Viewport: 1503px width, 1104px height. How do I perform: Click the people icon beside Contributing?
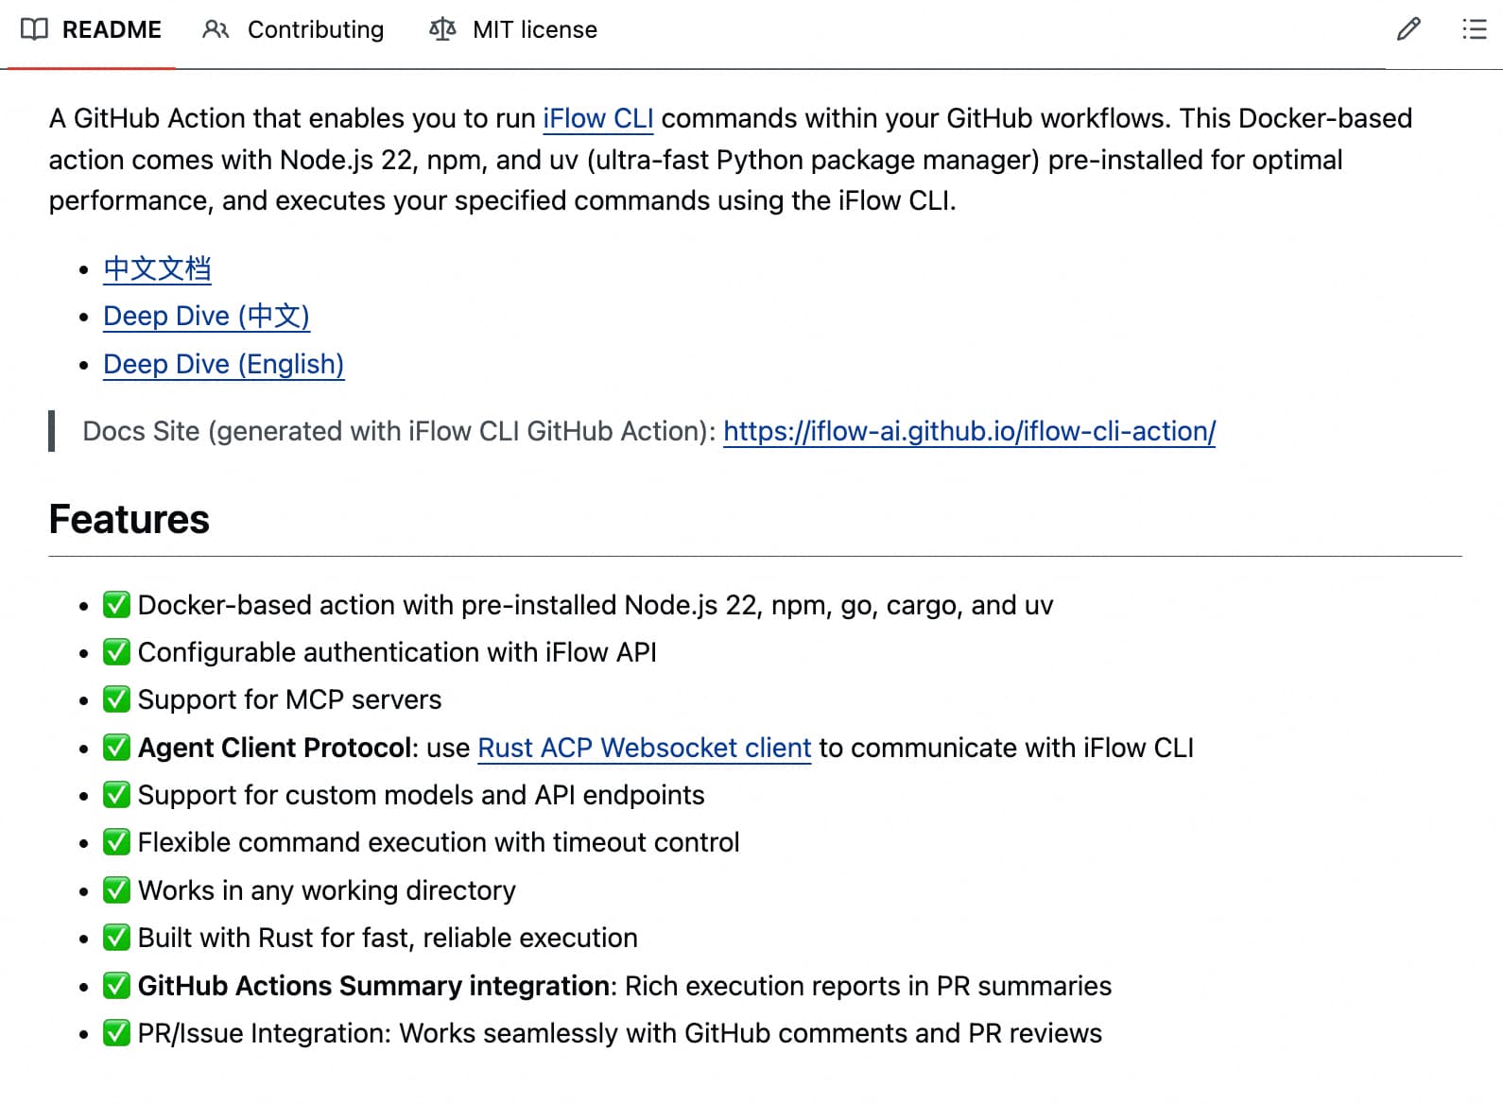[216, 29]
